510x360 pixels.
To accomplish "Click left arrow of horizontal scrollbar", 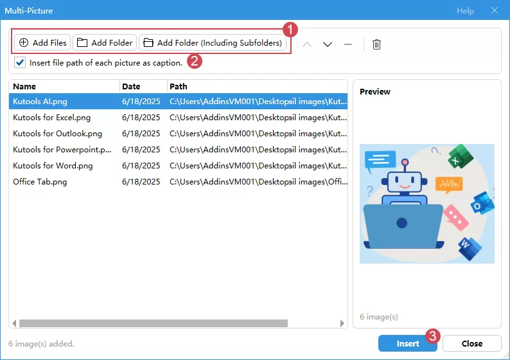I will [x=14, y=323].
